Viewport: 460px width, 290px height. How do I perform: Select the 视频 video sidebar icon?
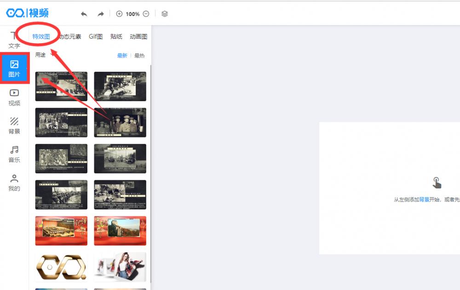pos(14,97)
